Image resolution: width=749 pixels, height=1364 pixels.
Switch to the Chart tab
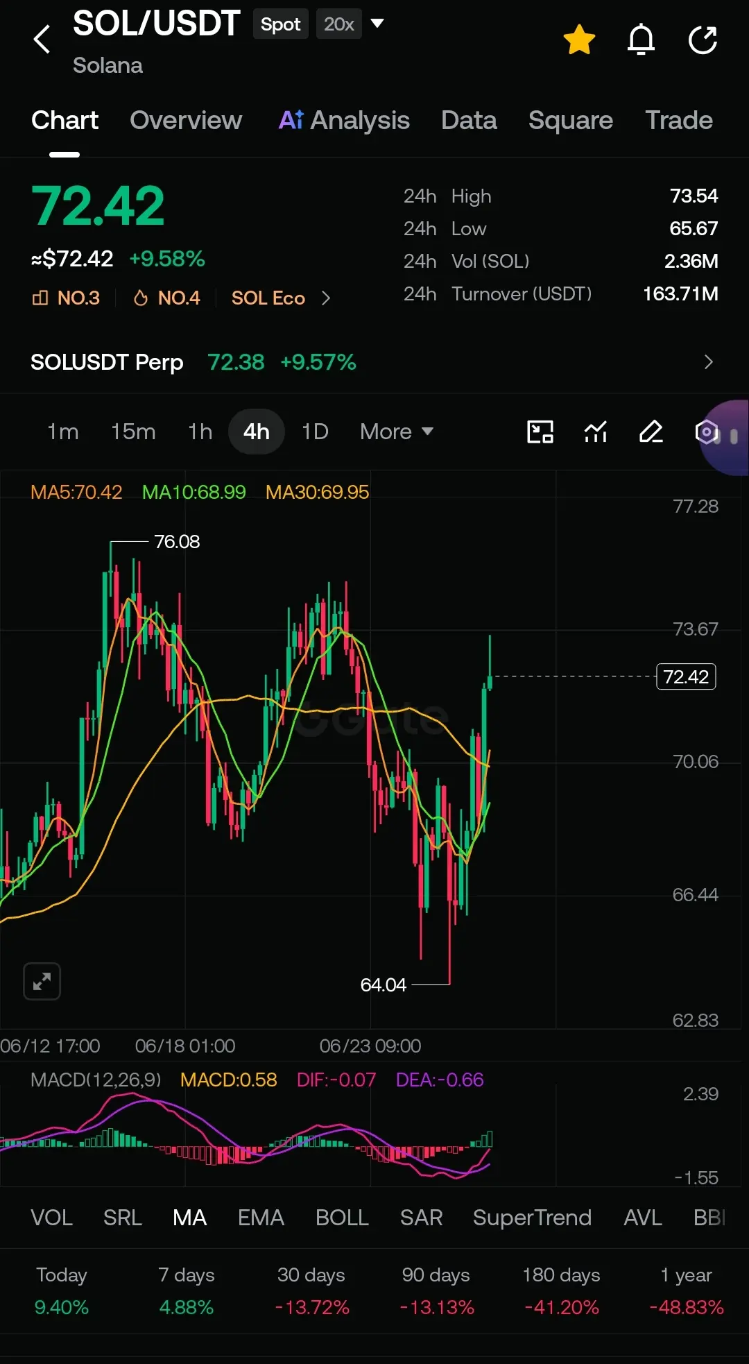click(64, 121)
